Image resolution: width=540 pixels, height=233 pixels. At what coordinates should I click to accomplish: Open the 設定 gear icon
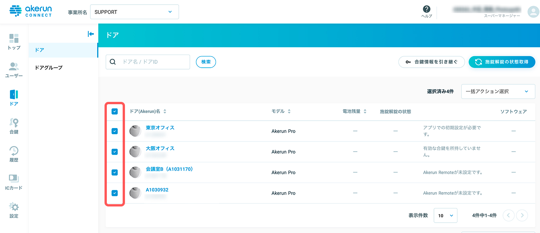coord(14,207)
